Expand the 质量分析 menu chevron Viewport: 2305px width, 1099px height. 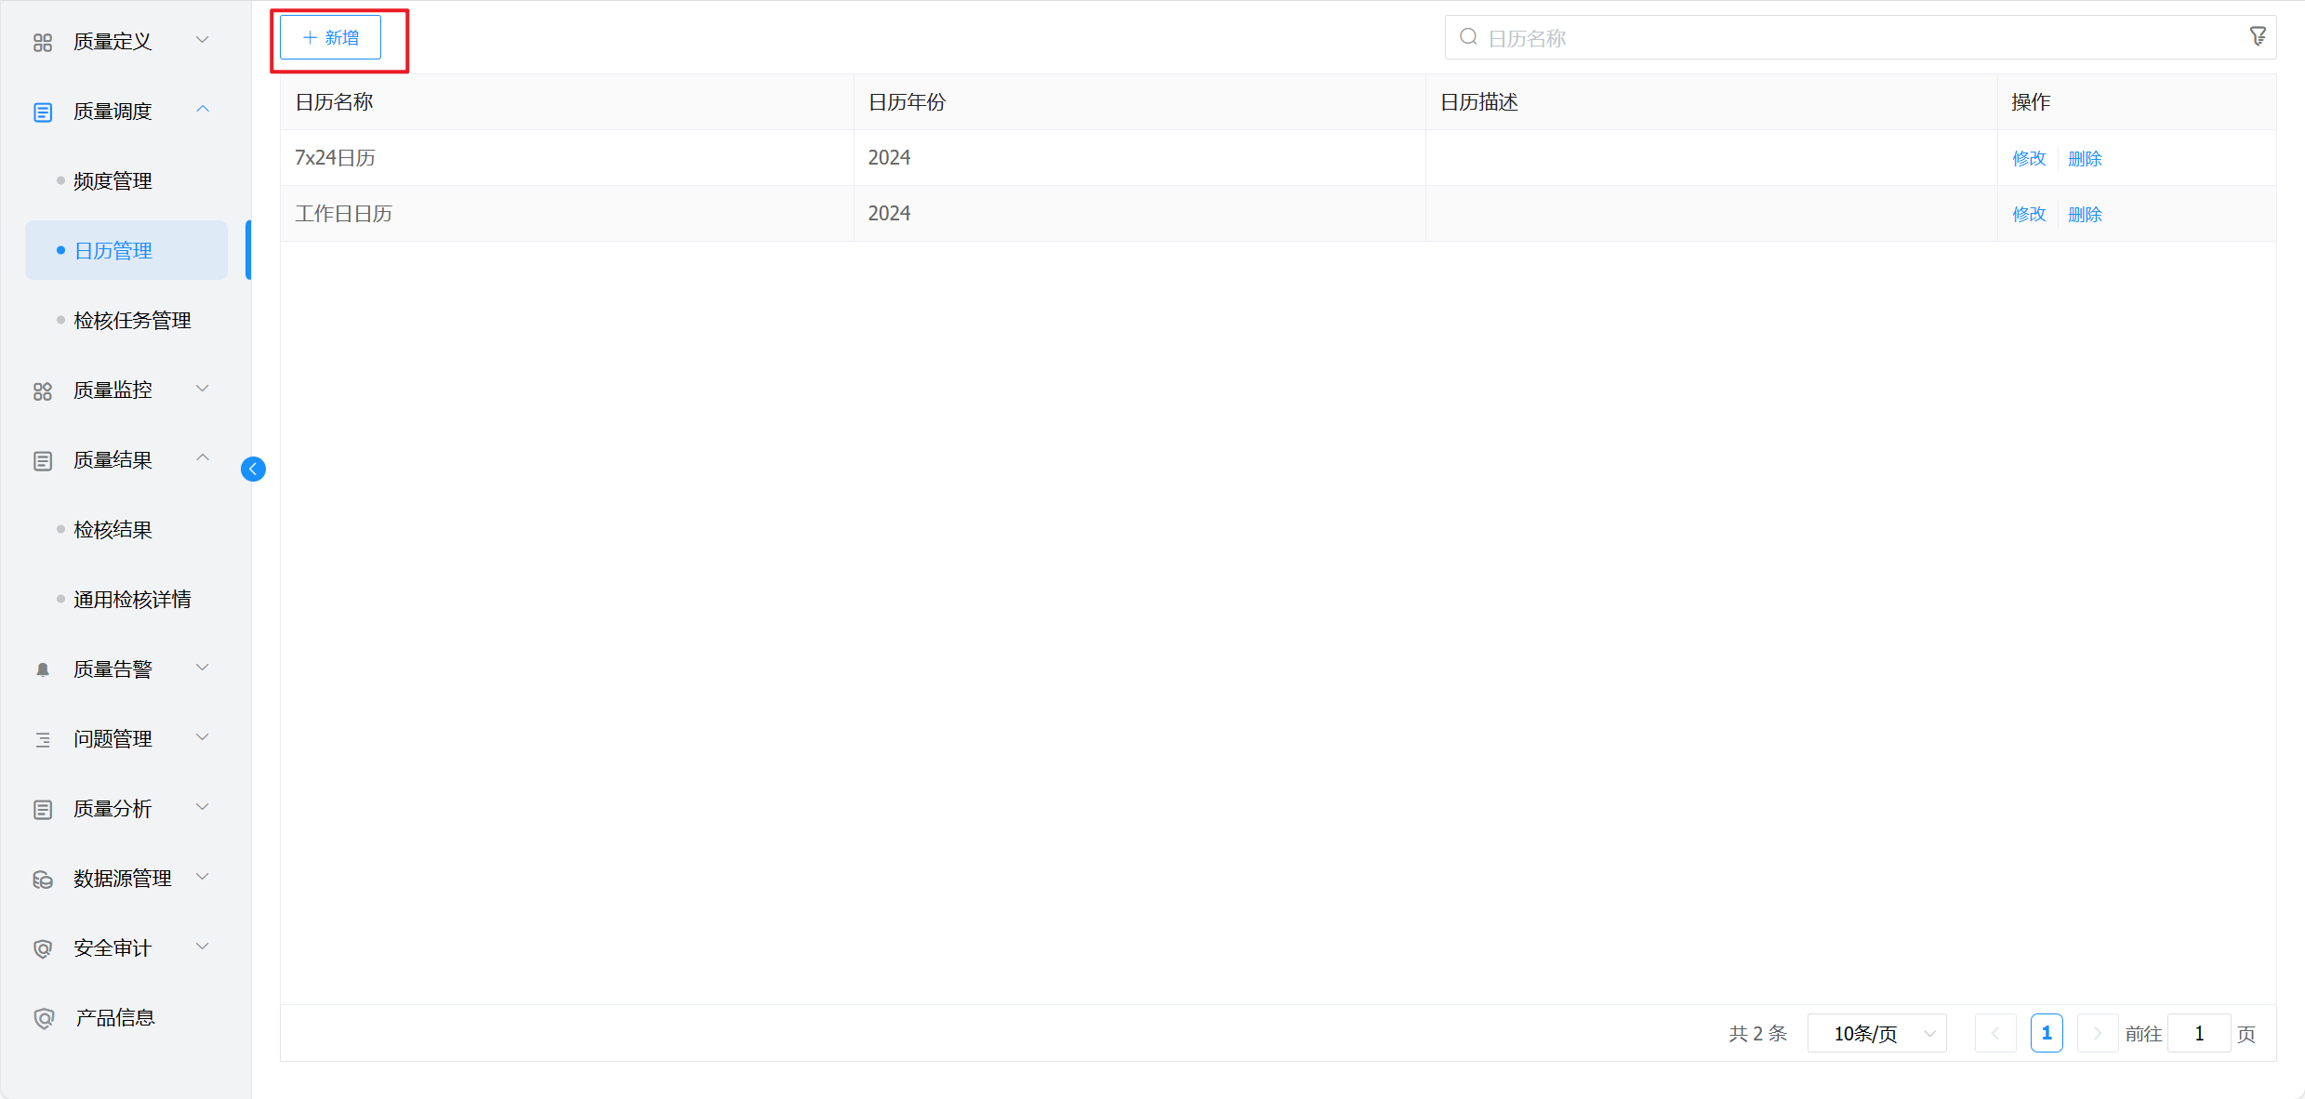click(203, 807)
